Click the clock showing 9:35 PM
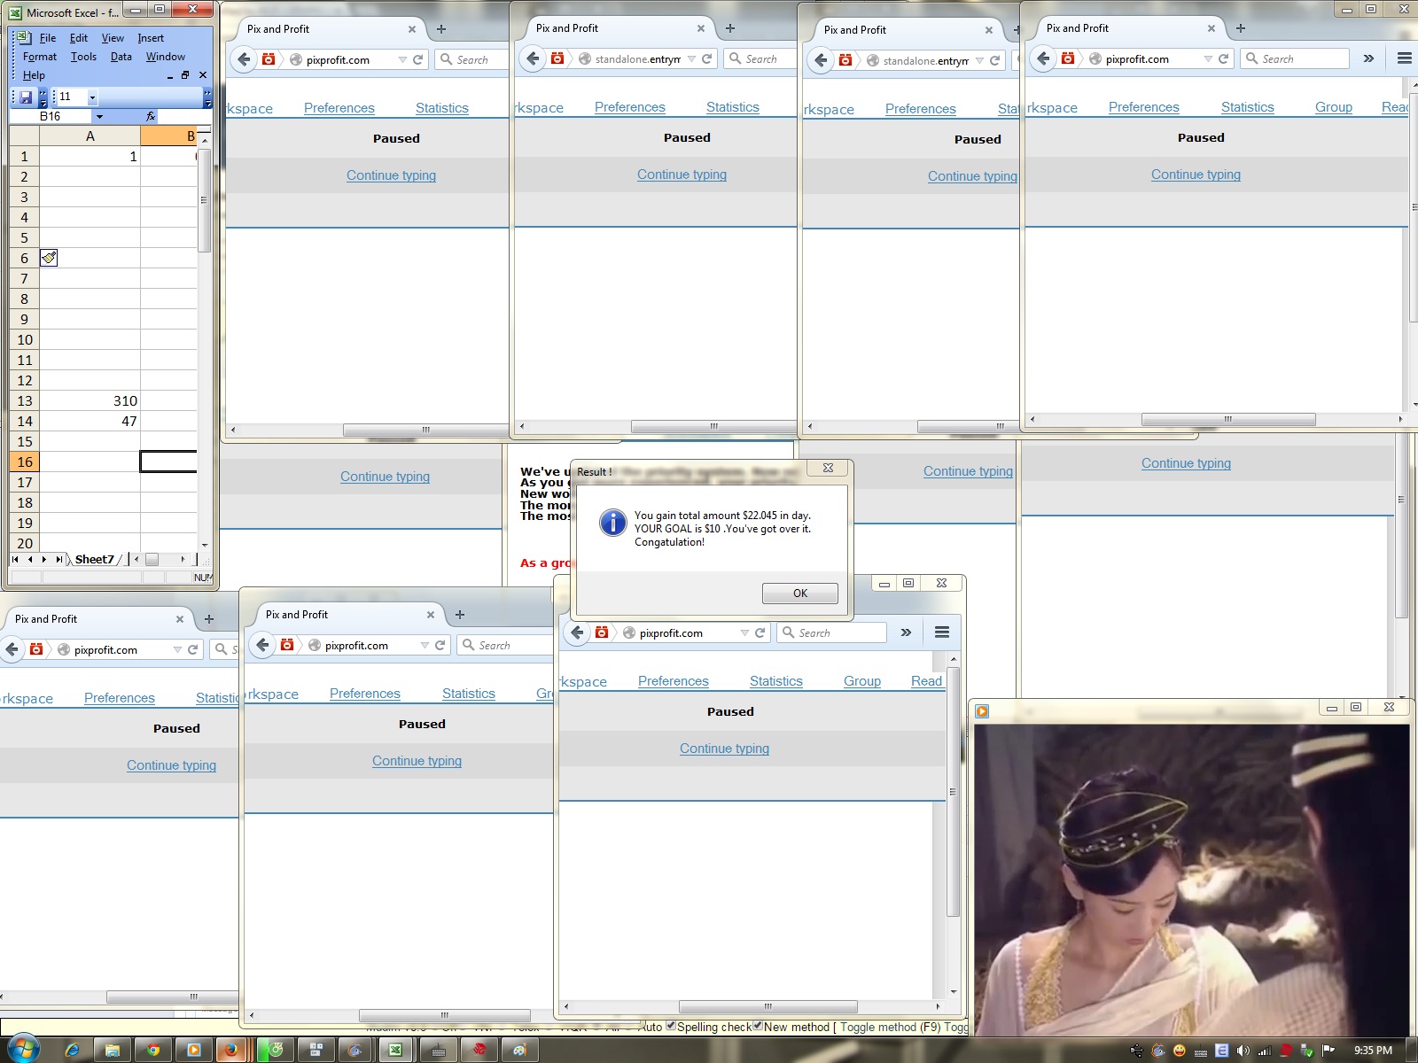Viewport: 1418px width, 1063px height. 1373,1051
